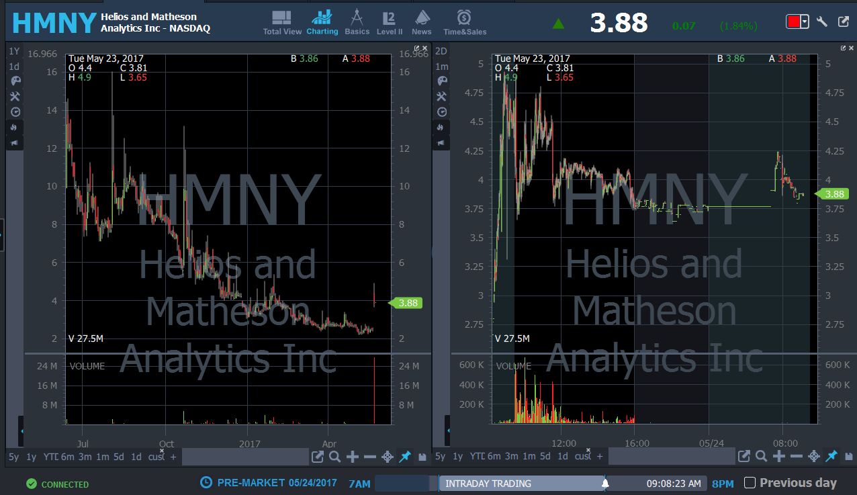The width and height of the screenshot is (857, 495).
Task: Add new range preset on right chart
Action: (600, 457)
